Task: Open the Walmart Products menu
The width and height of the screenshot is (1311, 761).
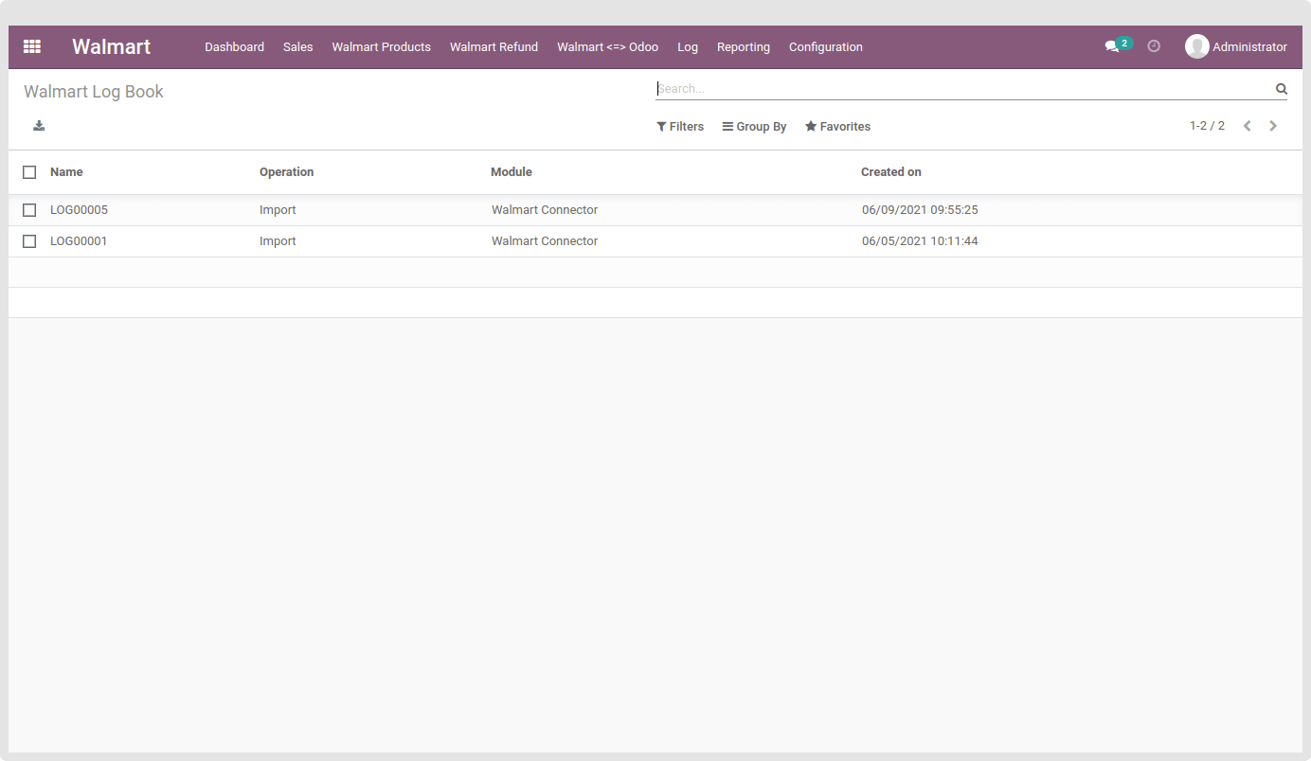Action: [381, 47]
